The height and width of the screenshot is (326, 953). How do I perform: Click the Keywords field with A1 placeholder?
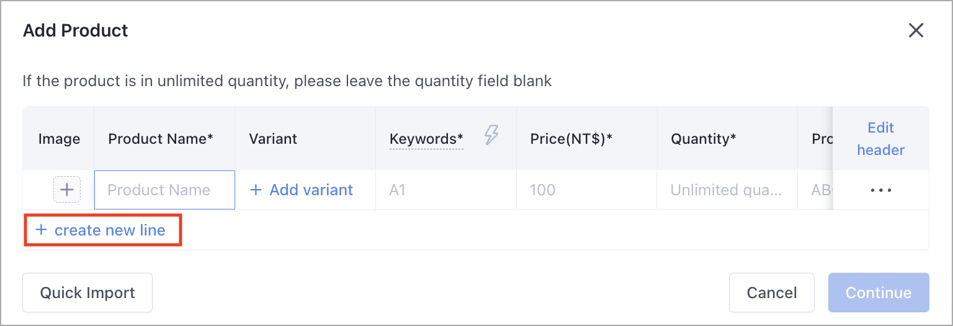pyautogui.click(x=446, y=190)
